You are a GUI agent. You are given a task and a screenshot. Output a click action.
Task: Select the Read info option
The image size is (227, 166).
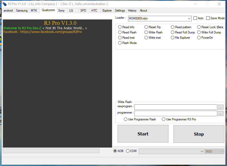[126, 27]
